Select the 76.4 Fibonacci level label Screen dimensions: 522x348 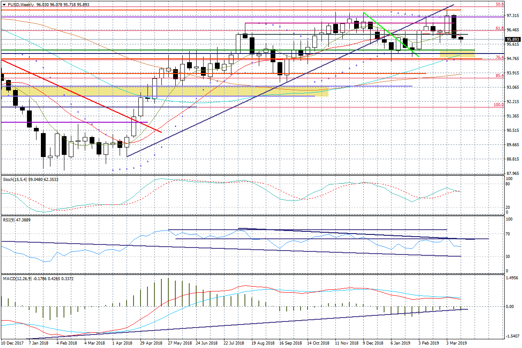point(499,57)
